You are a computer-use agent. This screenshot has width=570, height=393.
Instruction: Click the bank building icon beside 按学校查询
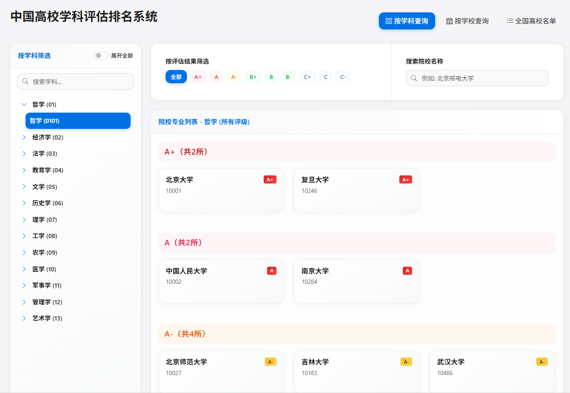click(x=449, y=21)
